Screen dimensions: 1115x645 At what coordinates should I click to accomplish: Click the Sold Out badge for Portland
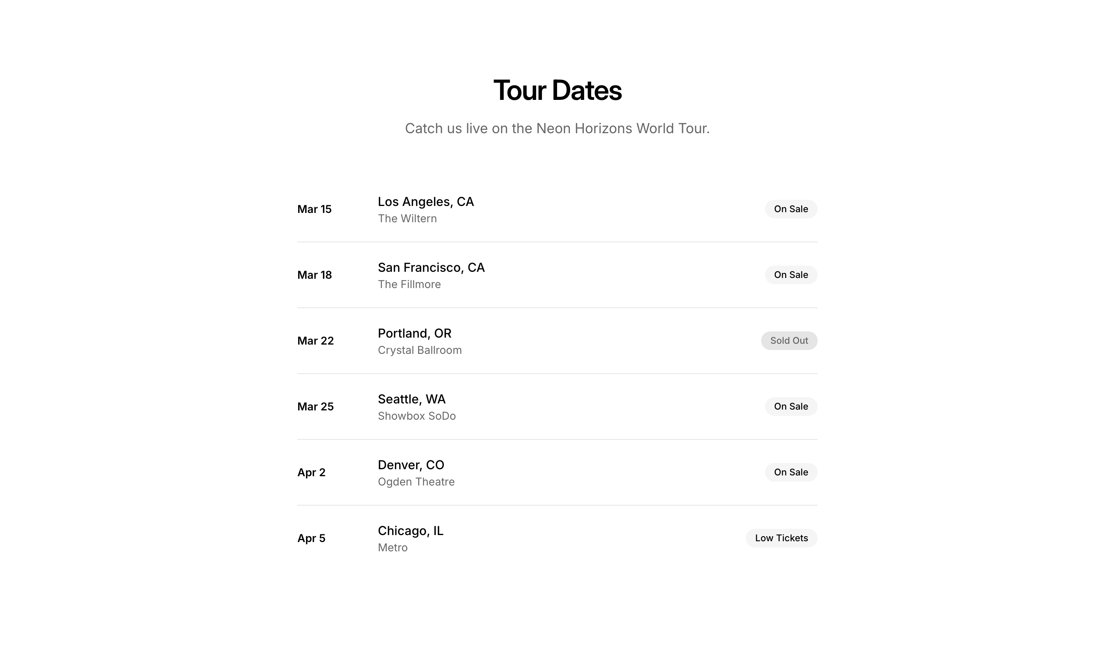(x=789, y=341)
